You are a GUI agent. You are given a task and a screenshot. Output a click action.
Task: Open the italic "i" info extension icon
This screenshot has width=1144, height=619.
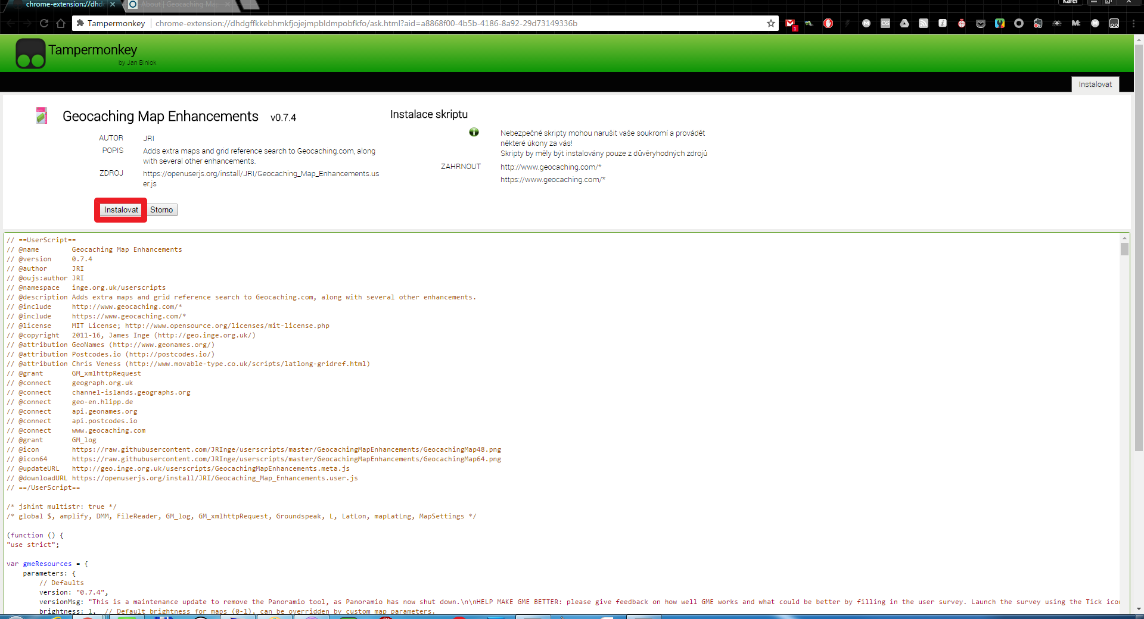coord(943,23)
